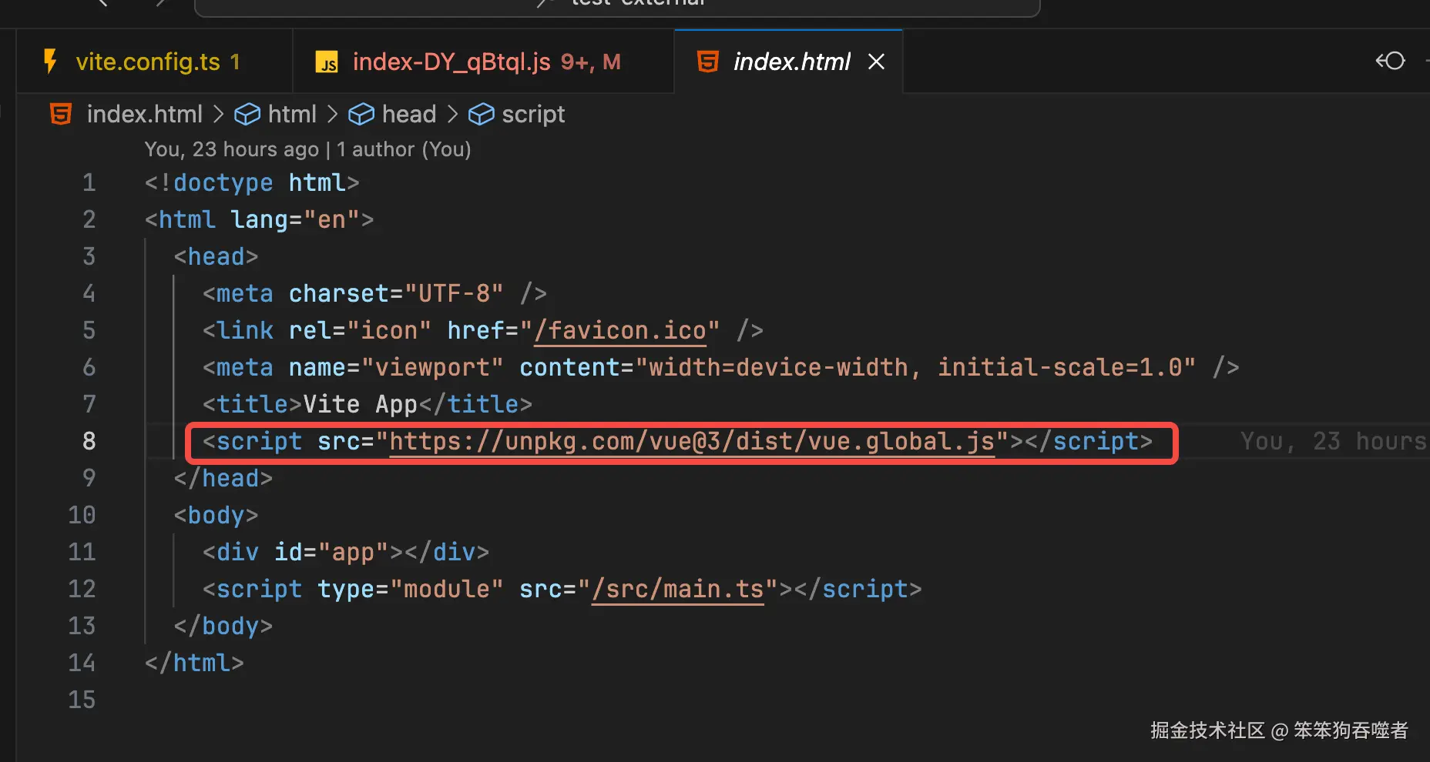Click the closing </body> tag
Image resolution: width=1430 pixels, height=762 pixels.
(x=223, y=627)
